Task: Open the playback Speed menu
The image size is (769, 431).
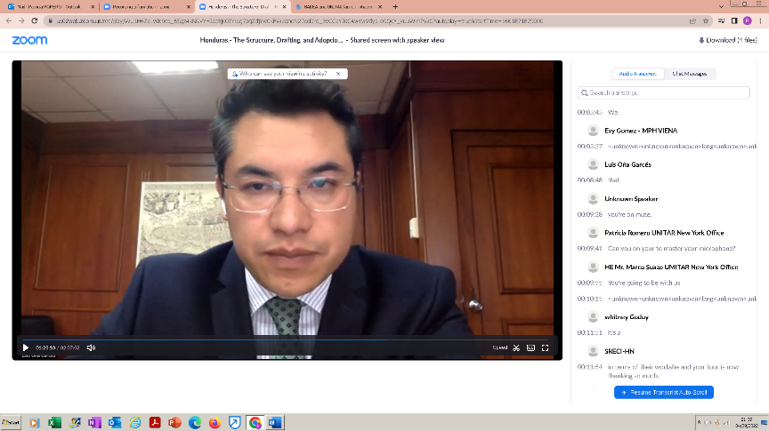Action: click(x=499, y=347)
